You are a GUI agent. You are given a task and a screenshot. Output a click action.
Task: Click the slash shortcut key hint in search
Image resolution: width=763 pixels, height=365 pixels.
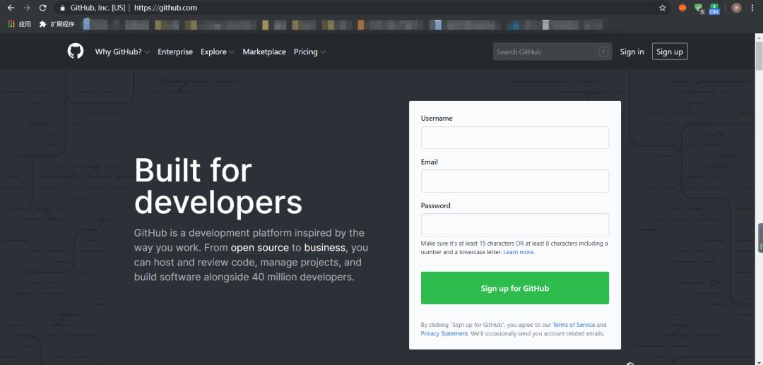(603, 52)
